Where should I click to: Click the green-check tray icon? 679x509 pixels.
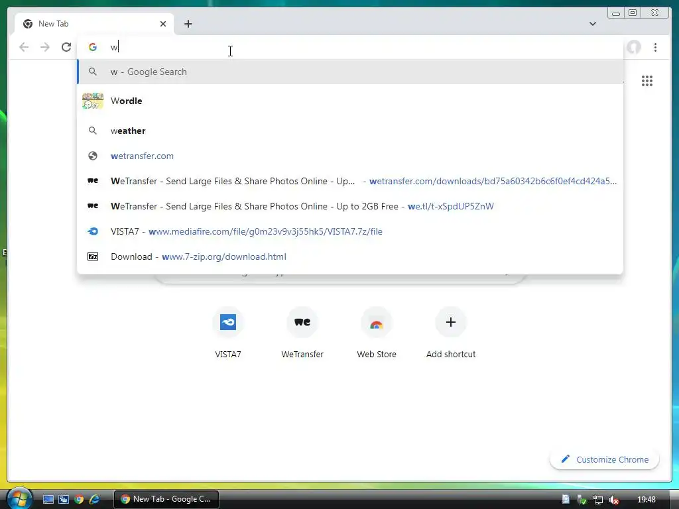point(582,500)
